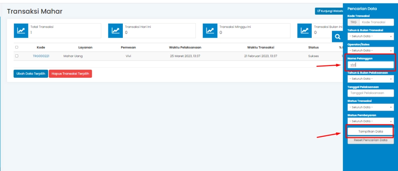Open the Status Pembayaran dropdown
The image size is (398, 171).
370,121
